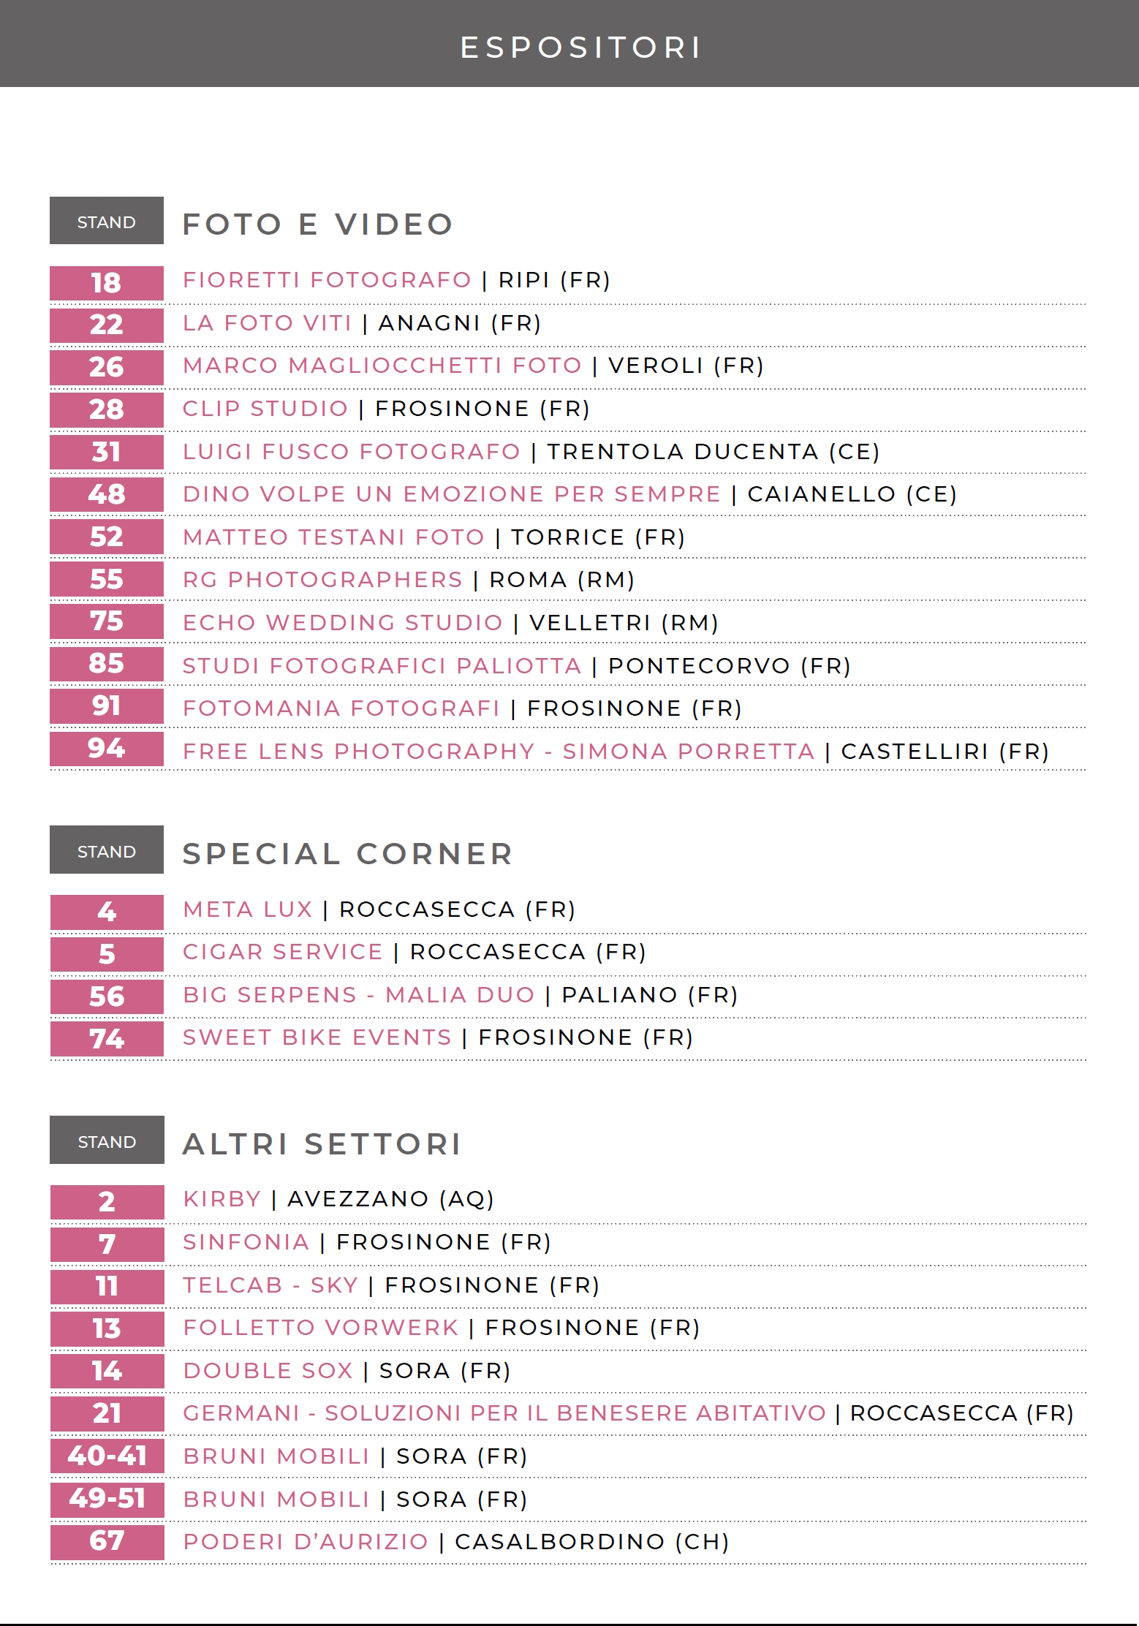
Task: Click ECHO WEDDING STUDIO name
Action: tap(343, 623)
